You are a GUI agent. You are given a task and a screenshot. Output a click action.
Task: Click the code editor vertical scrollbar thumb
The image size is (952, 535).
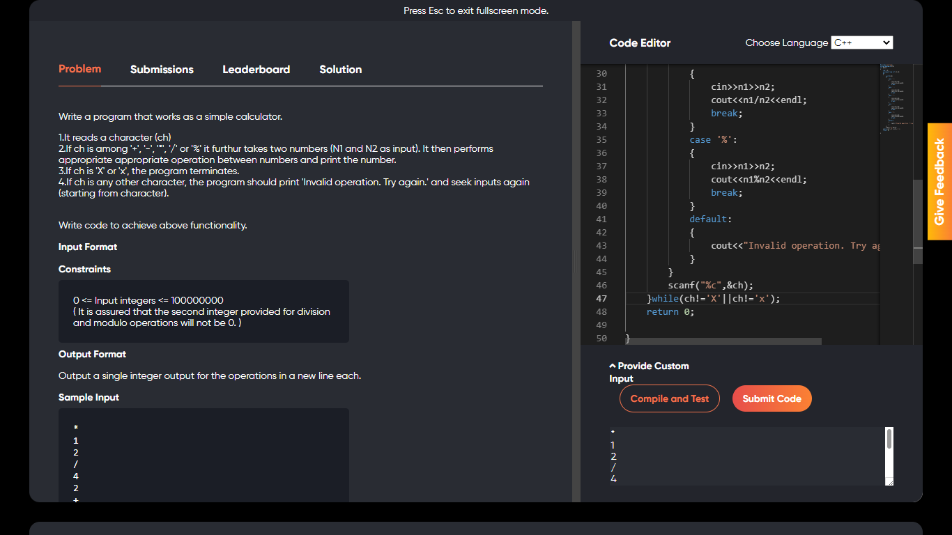pos(918,222)
